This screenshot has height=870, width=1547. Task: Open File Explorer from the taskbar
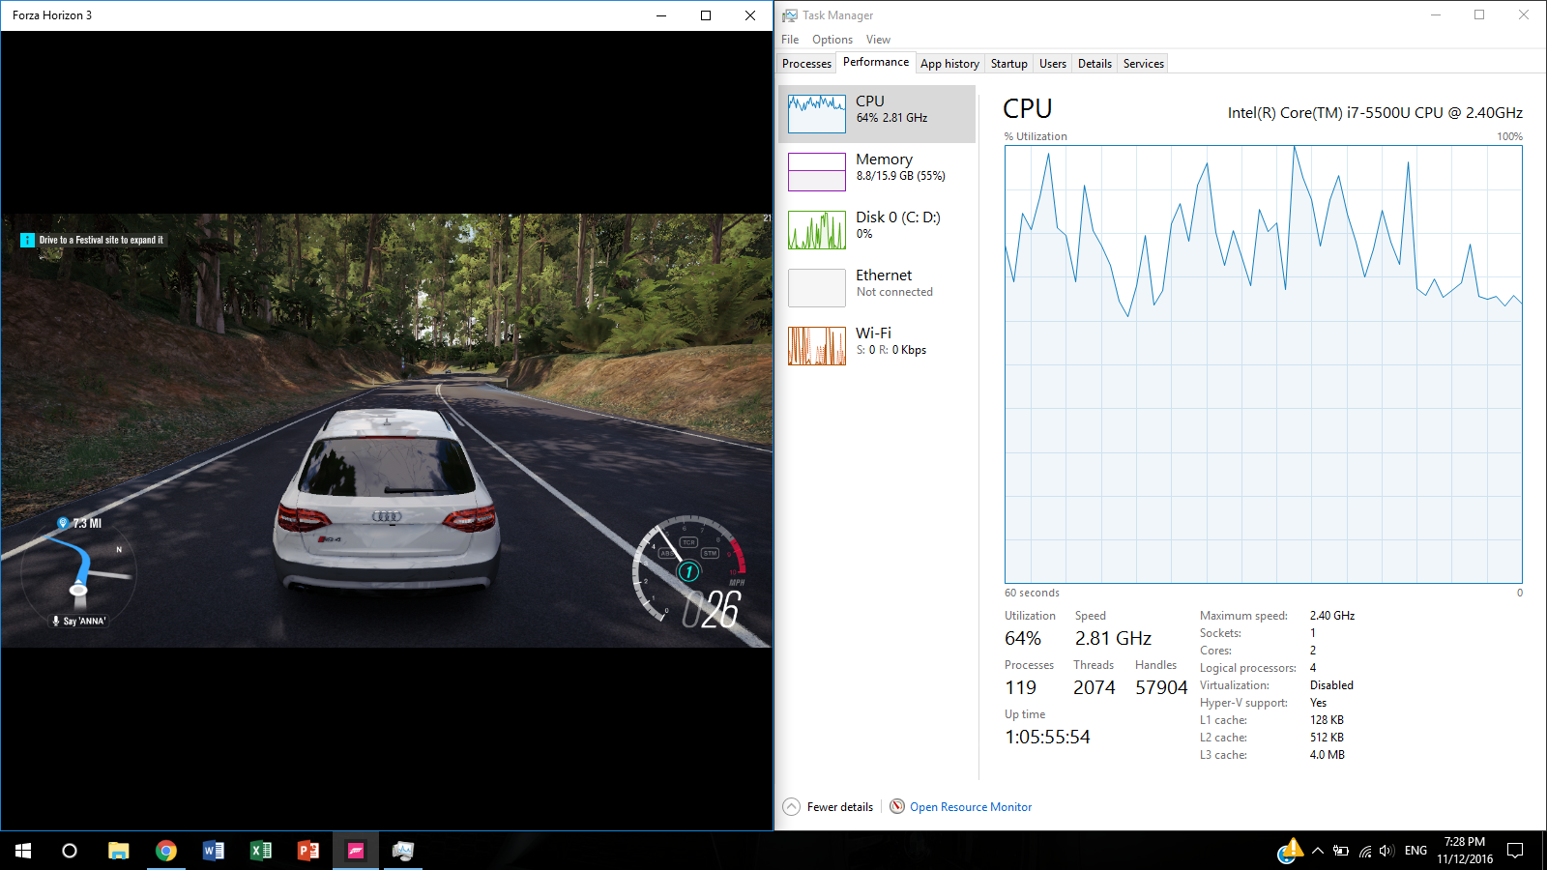pyautogui.click(x=118, y=851)
